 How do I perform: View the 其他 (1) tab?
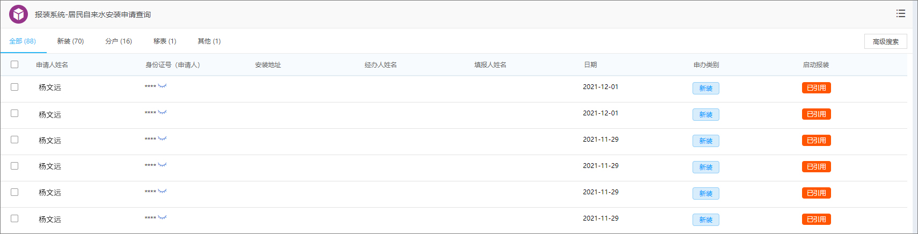tap(209, 41)
